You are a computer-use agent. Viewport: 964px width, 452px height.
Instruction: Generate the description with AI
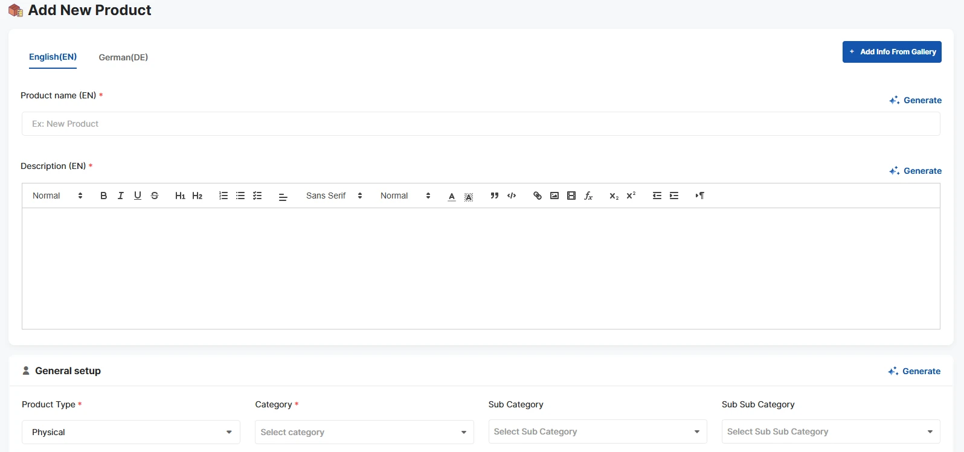[915, 171]
